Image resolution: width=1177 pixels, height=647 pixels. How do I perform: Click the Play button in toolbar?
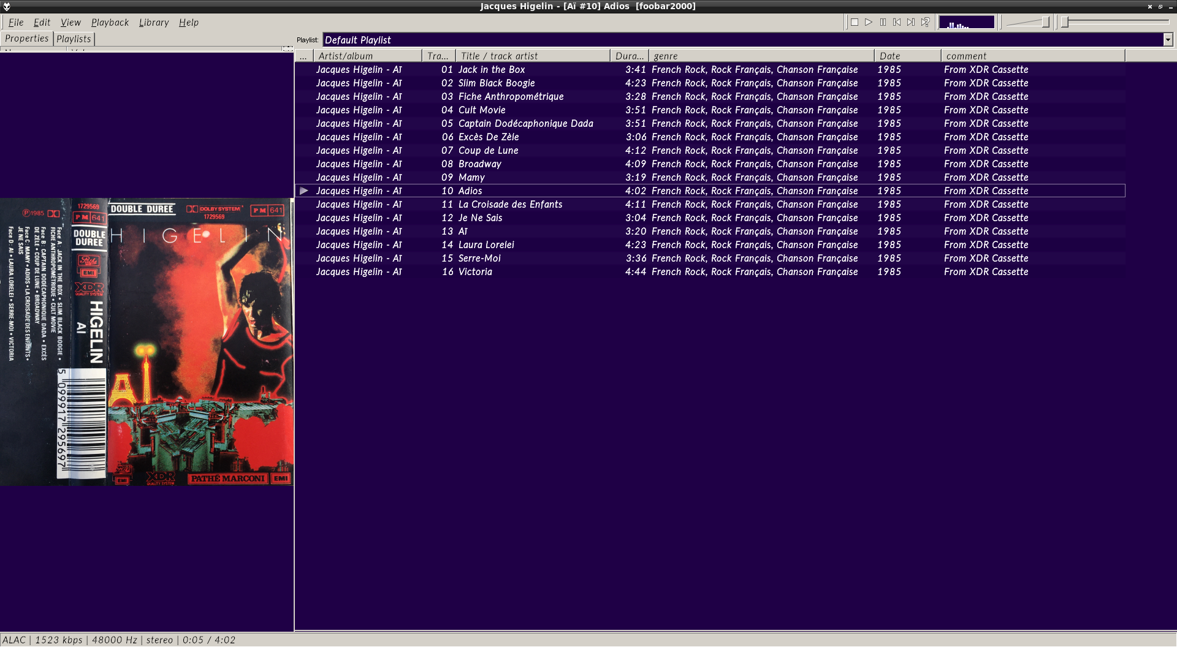pos(869,22)
